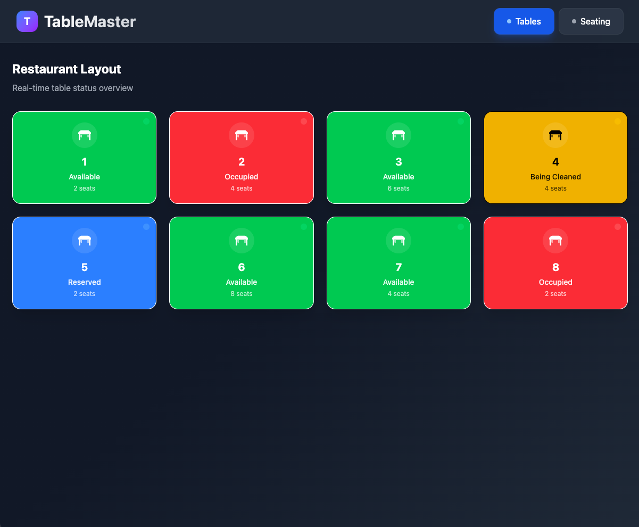This screenshot has height=527, width=639.
Task: Click the TableMaster logo icon
Action: [27, 21]
